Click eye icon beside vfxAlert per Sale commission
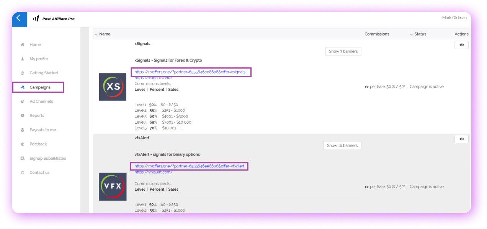This screenshot has width=487, height=229. click(x=366, y=187)
